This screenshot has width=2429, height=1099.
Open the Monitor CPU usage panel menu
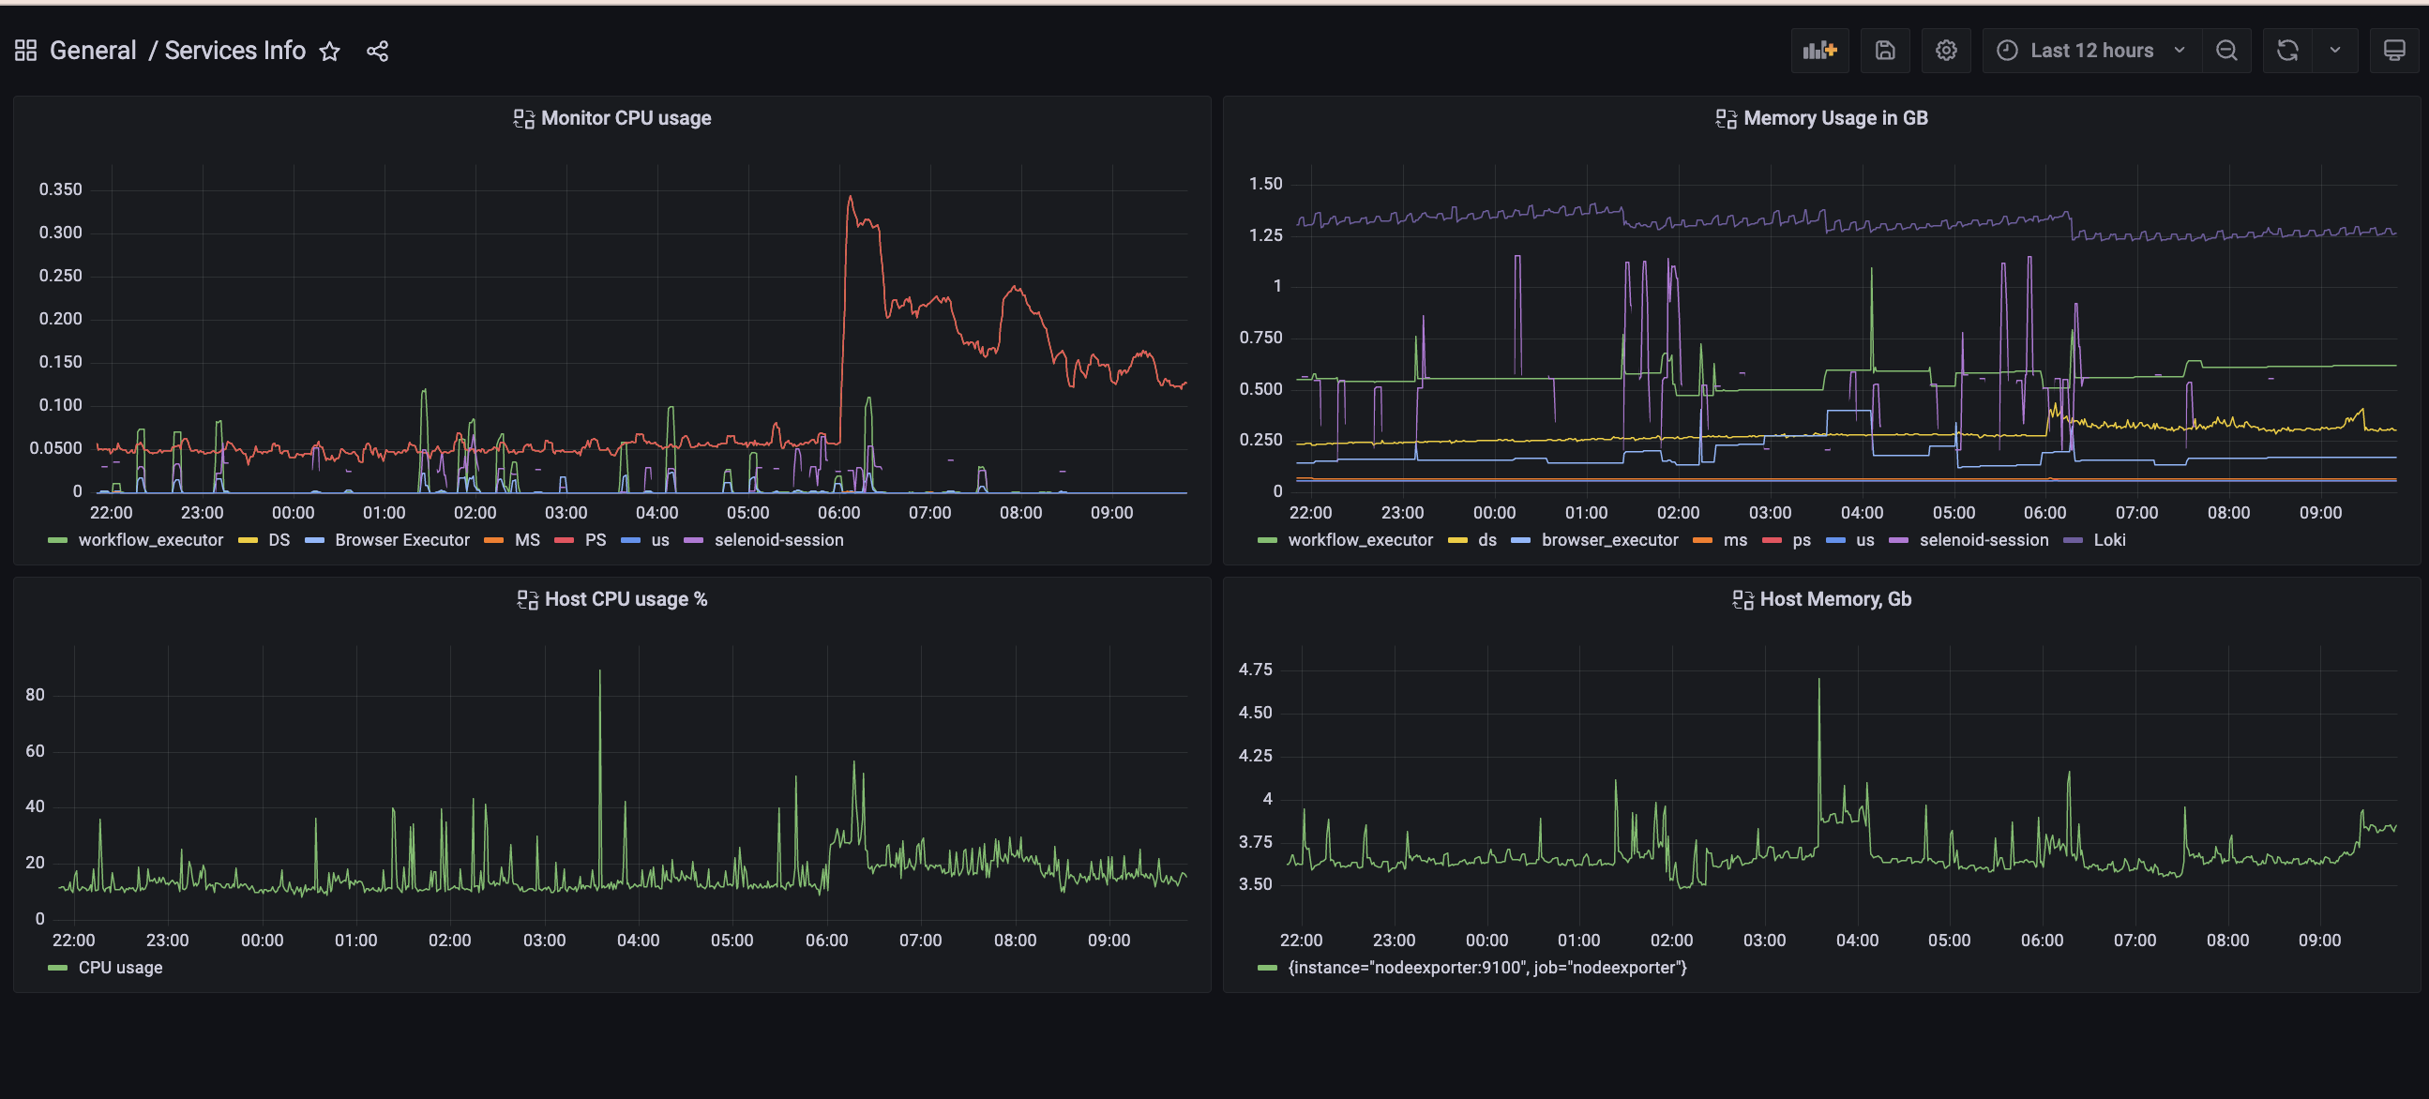(626, 119)
